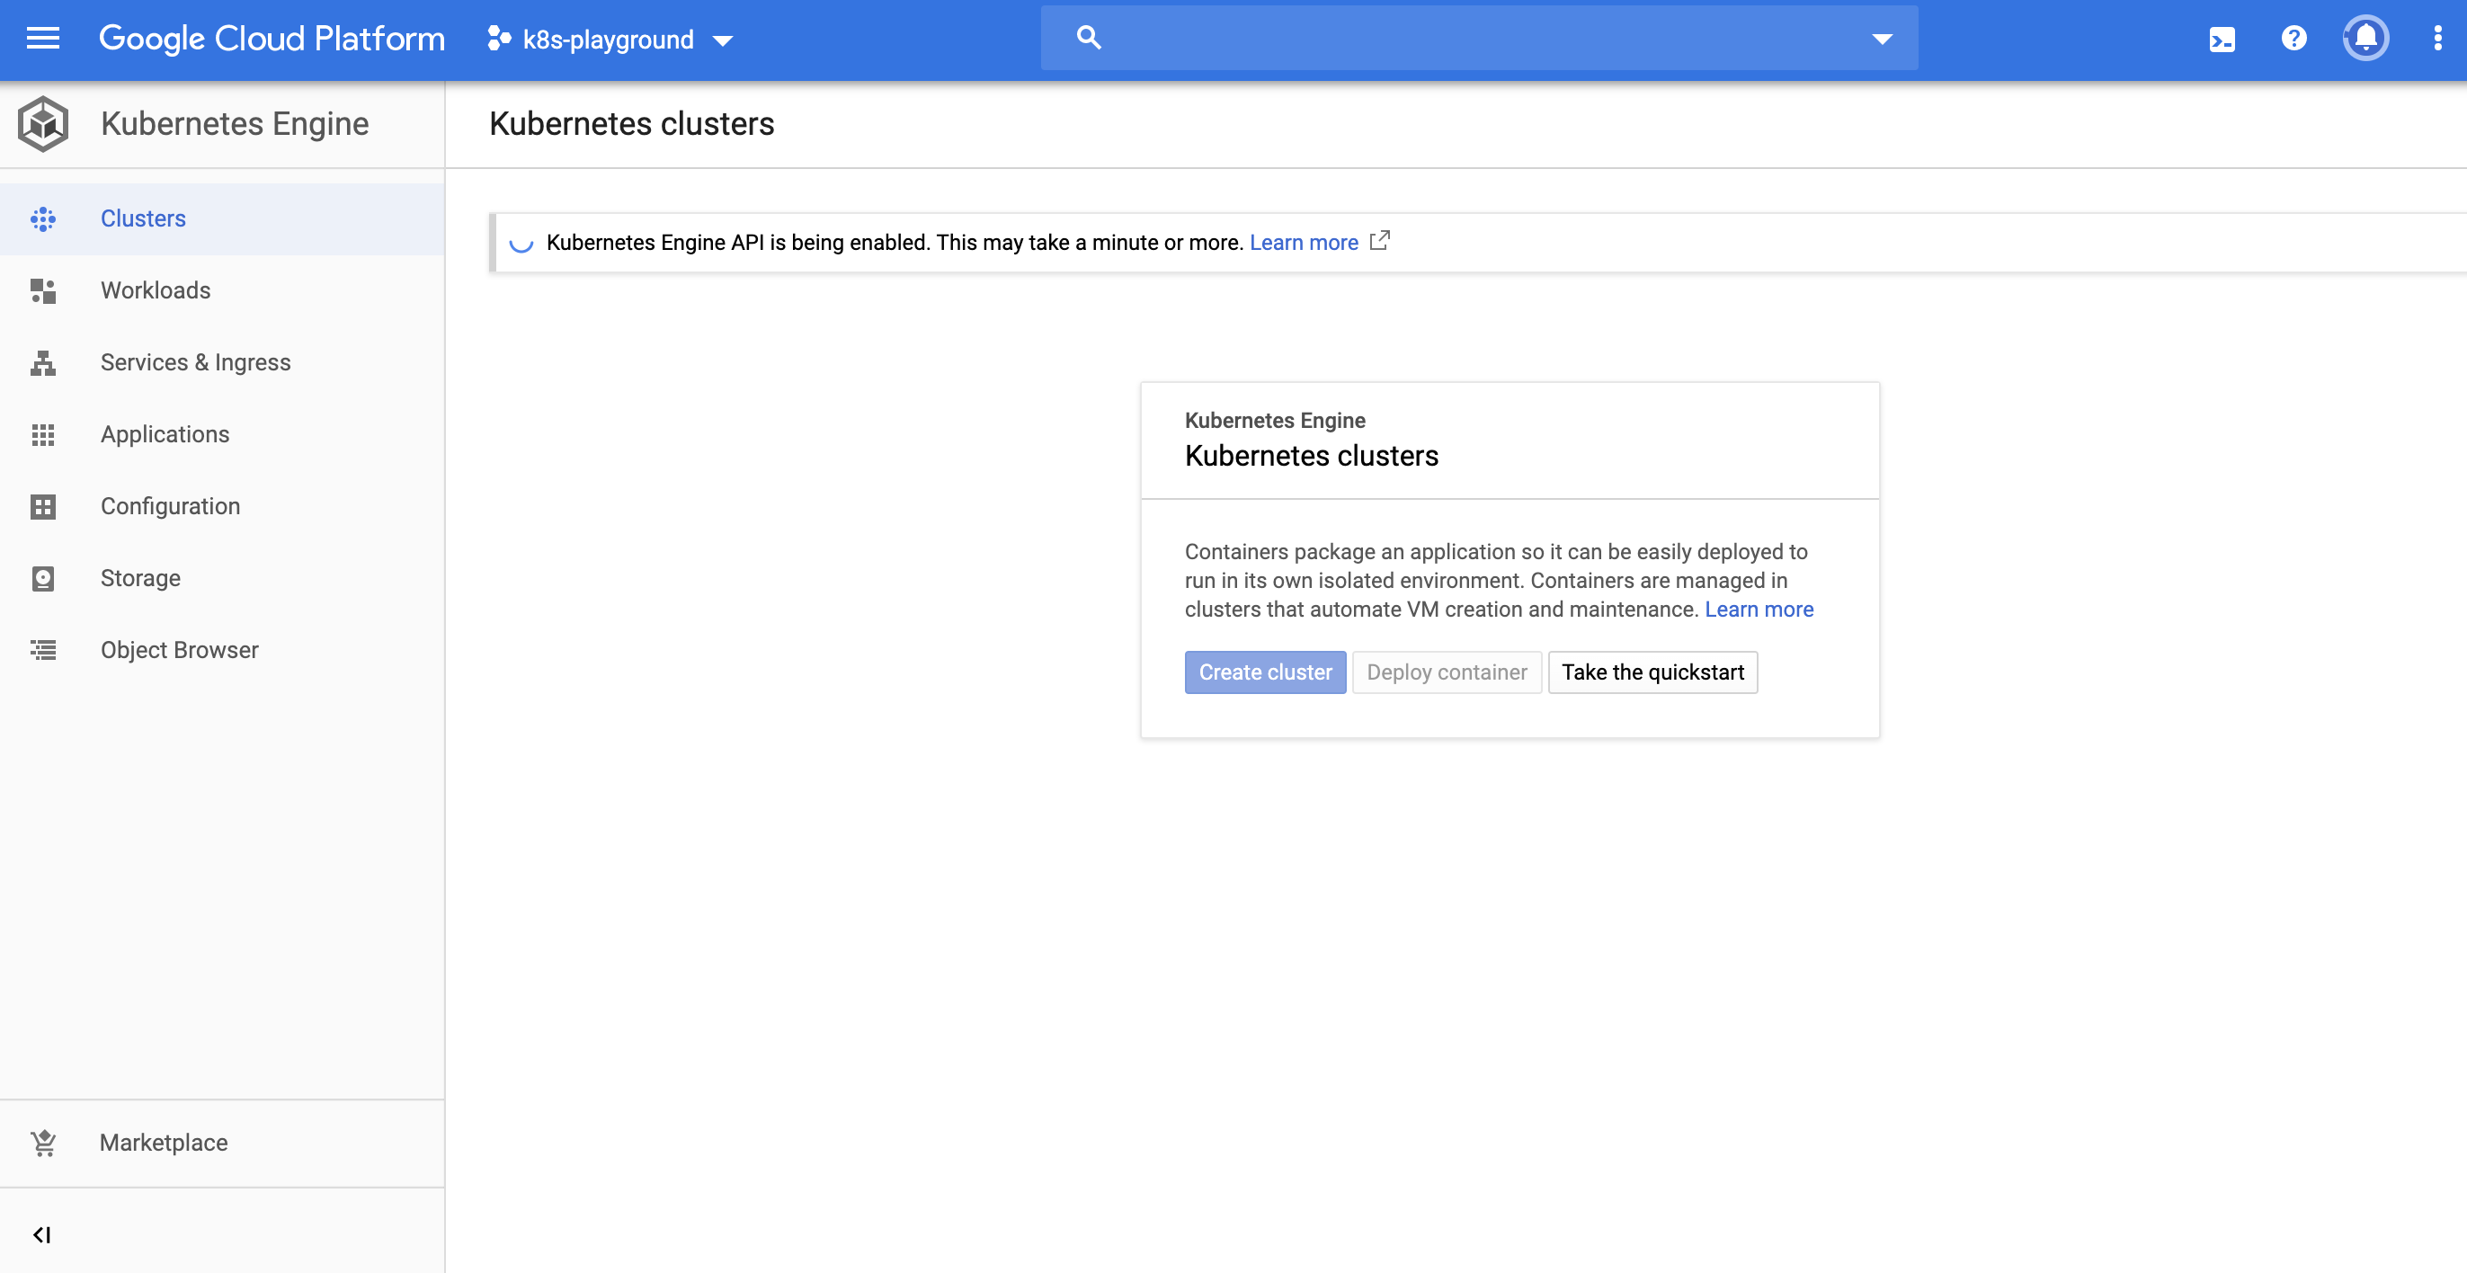Click the Object Browser icon
Screen dimensions: 2467x1273
click(x=43, y=650)
